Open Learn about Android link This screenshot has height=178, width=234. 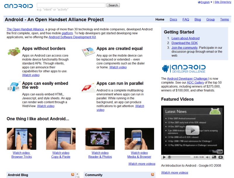(185, 38)
